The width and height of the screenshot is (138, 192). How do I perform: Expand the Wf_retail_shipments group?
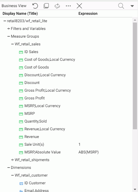pyautogui.click(x=12, y=160)
